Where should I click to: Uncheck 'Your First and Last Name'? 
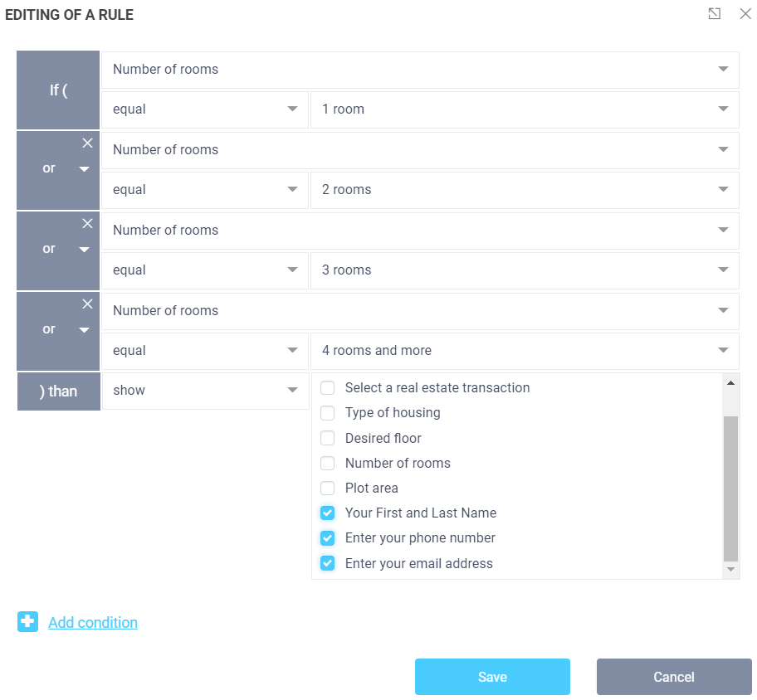[x=328, y=513]
